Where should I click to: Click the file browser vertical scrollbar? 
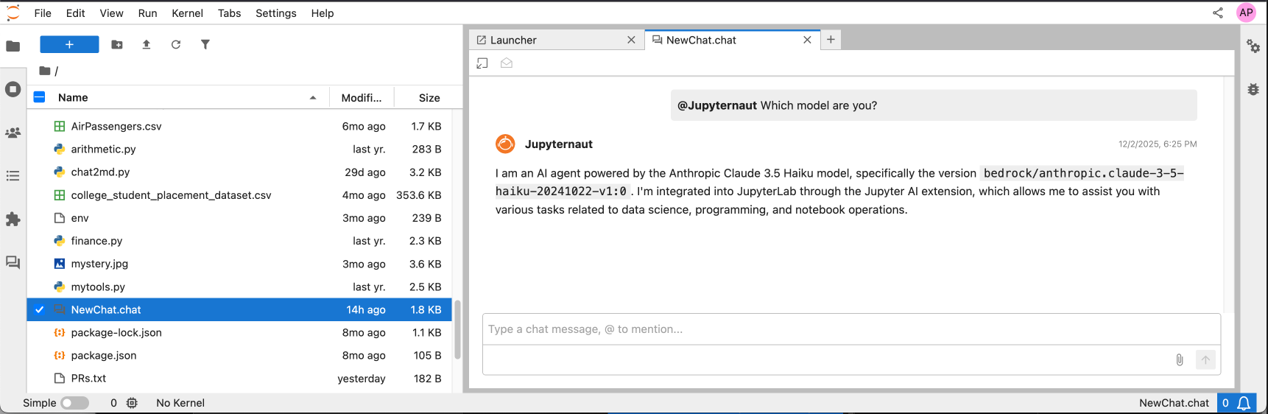coord(457,329)
